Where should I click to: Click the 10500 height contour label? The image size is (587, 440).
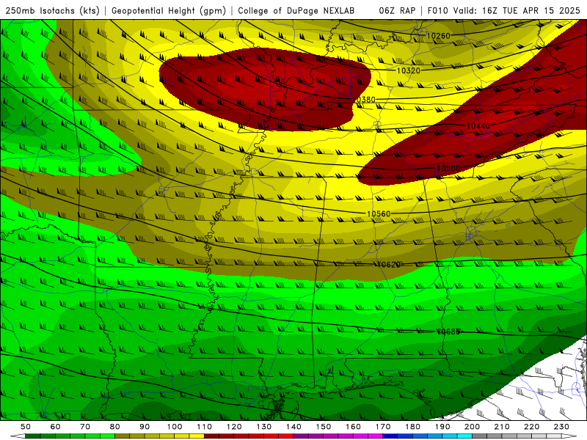click(448, 169)
